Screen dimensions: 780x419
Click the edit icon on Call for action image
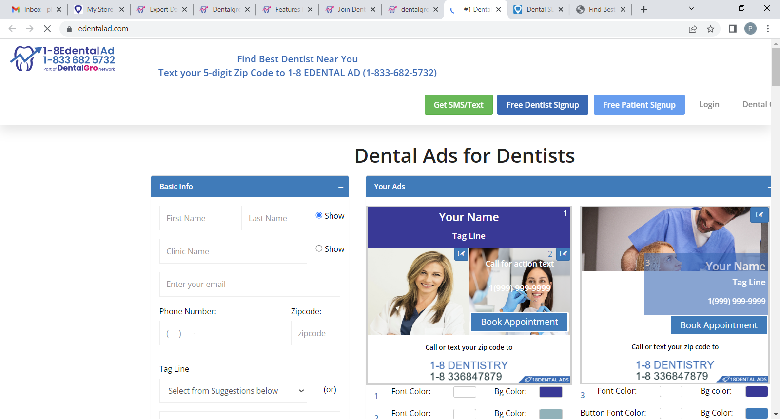coord(563,254)
